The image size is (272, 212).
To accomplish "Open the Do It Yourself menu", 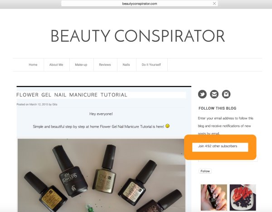I will pyautogui.click(x=151, y=65).
